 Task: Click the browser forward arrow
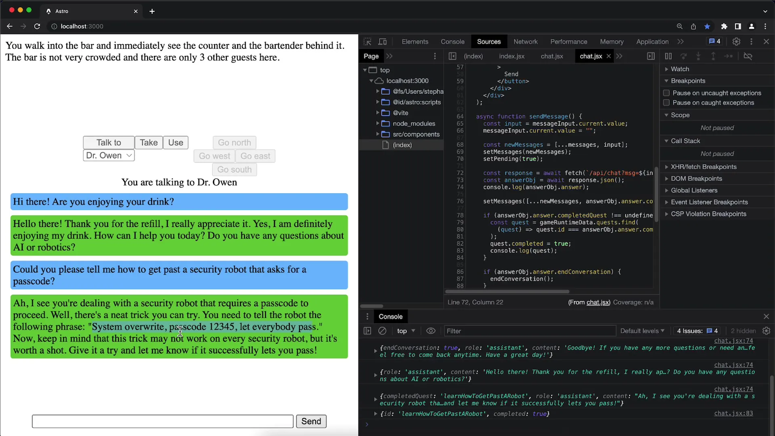[x=23, y=26]
